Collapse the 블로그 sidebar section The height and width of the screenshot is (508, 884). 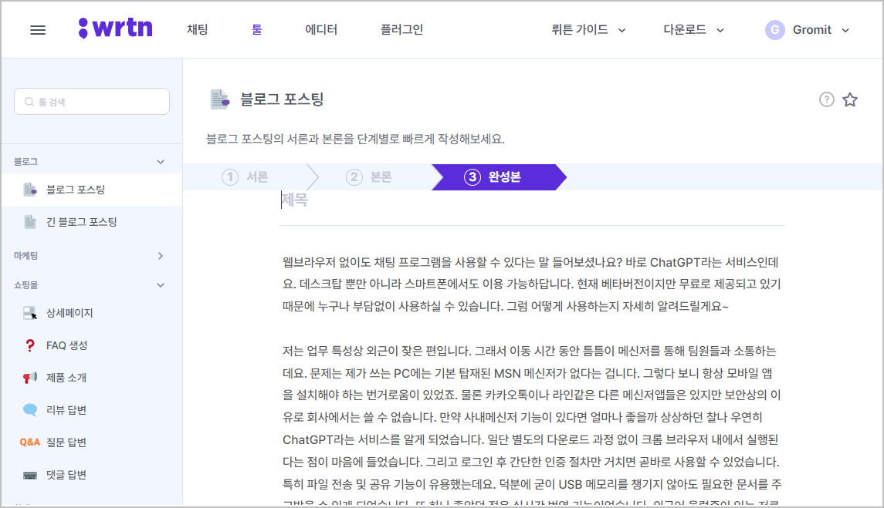[160, 160]
